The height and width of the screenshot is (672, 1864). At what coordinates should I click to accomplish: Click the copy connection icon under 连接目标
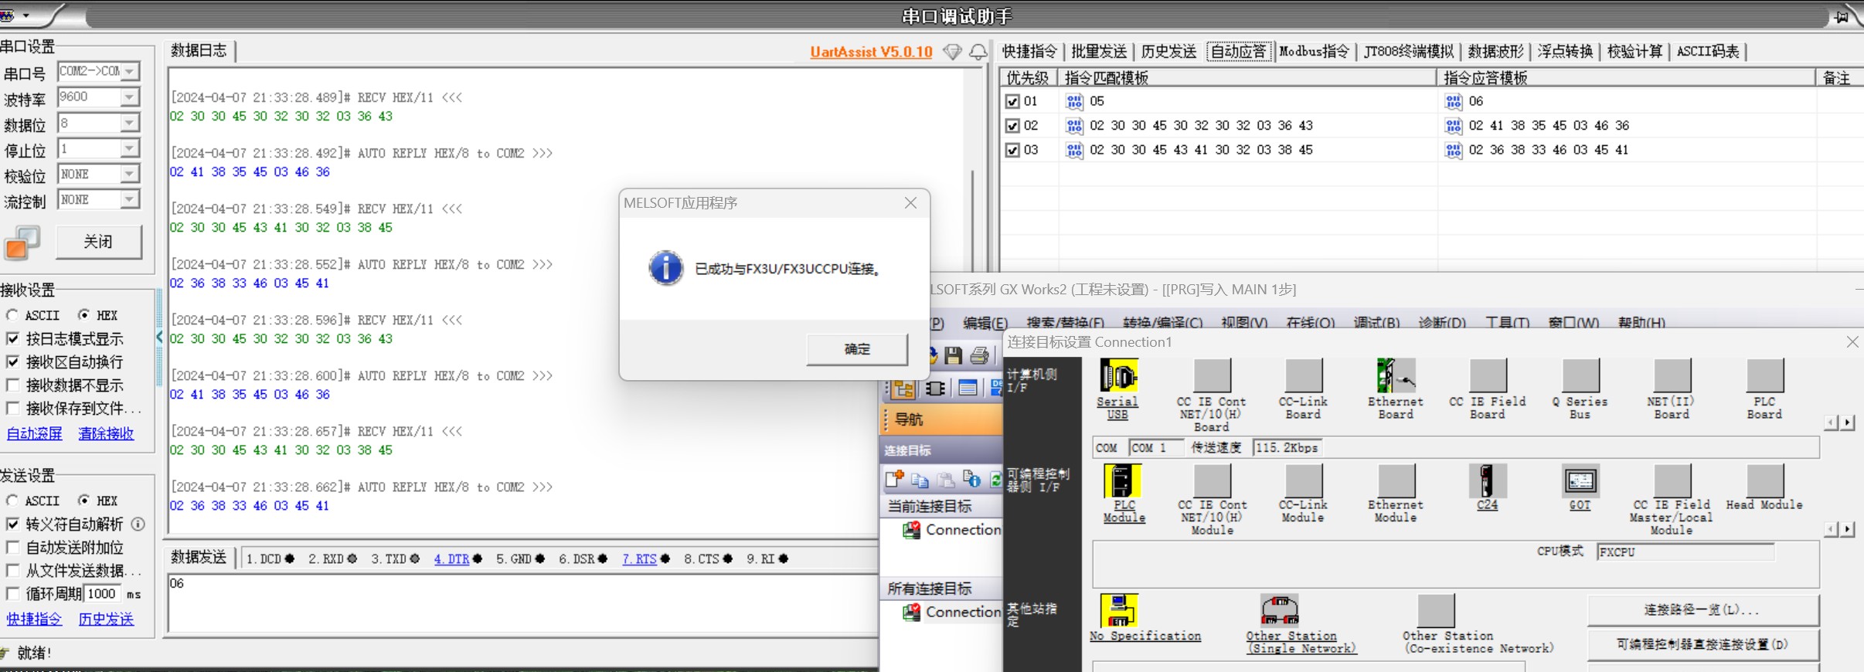(x=920, y=480)
